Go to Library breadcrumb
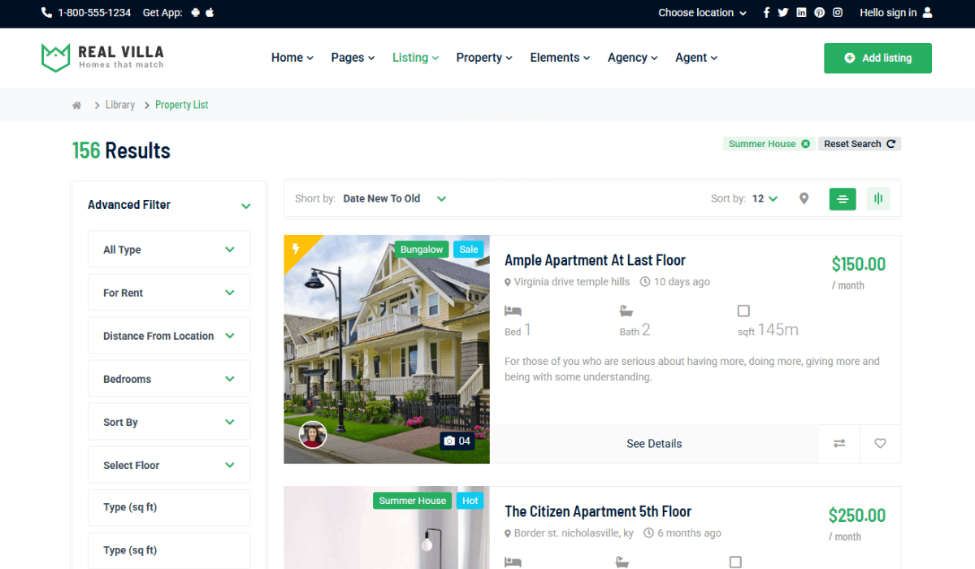 (120, 105)
